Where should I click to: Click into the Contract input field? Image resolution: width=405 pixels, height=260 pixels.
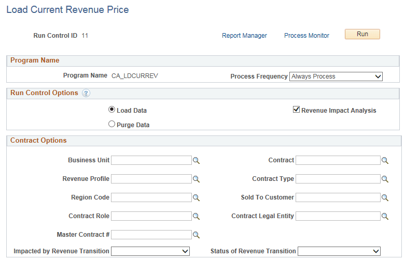(x=338, y=160)
